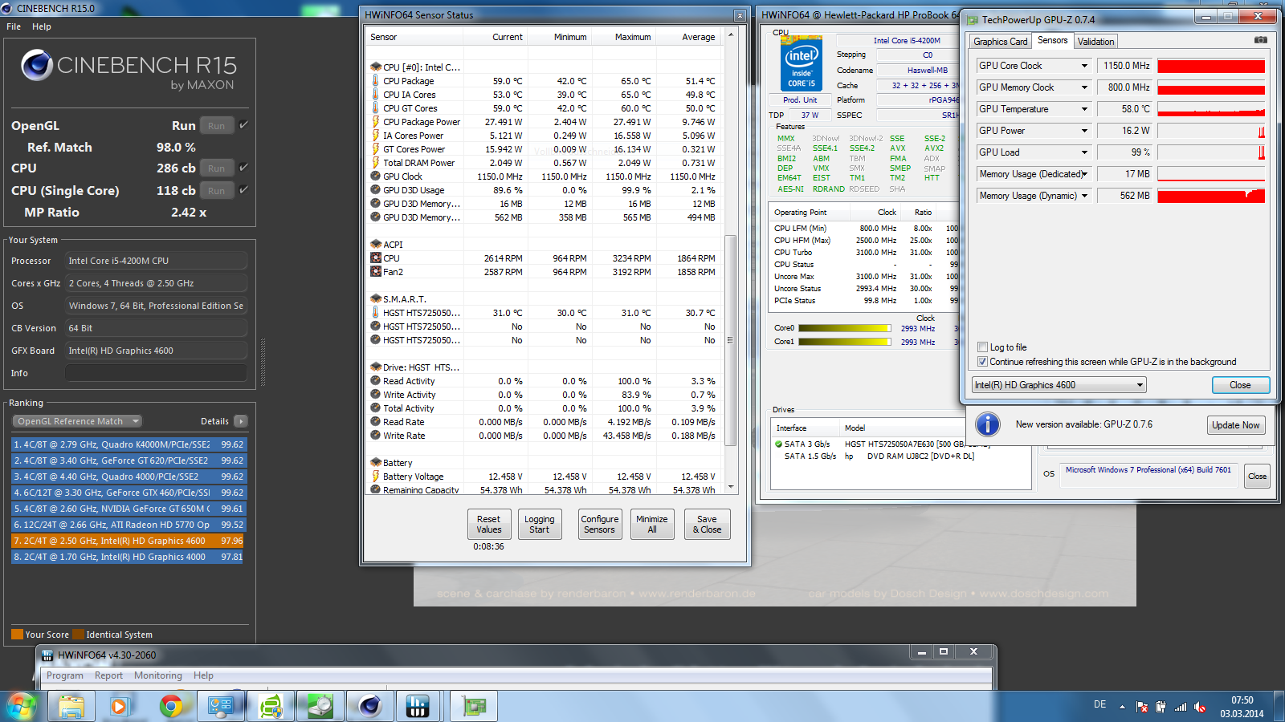The image size is (1285, 722).
Task: Open the GPU Temperature sensor dropdown
Action: 1084,109
